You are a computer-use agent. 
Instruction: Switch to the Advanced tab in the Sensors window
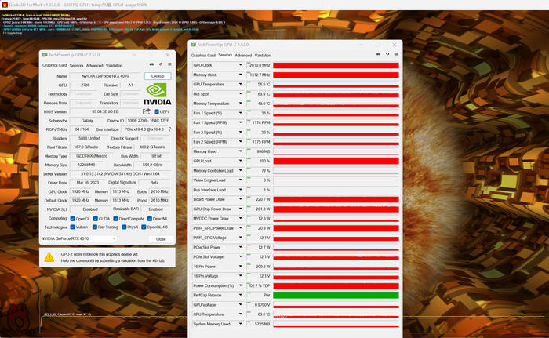point(243,56)
